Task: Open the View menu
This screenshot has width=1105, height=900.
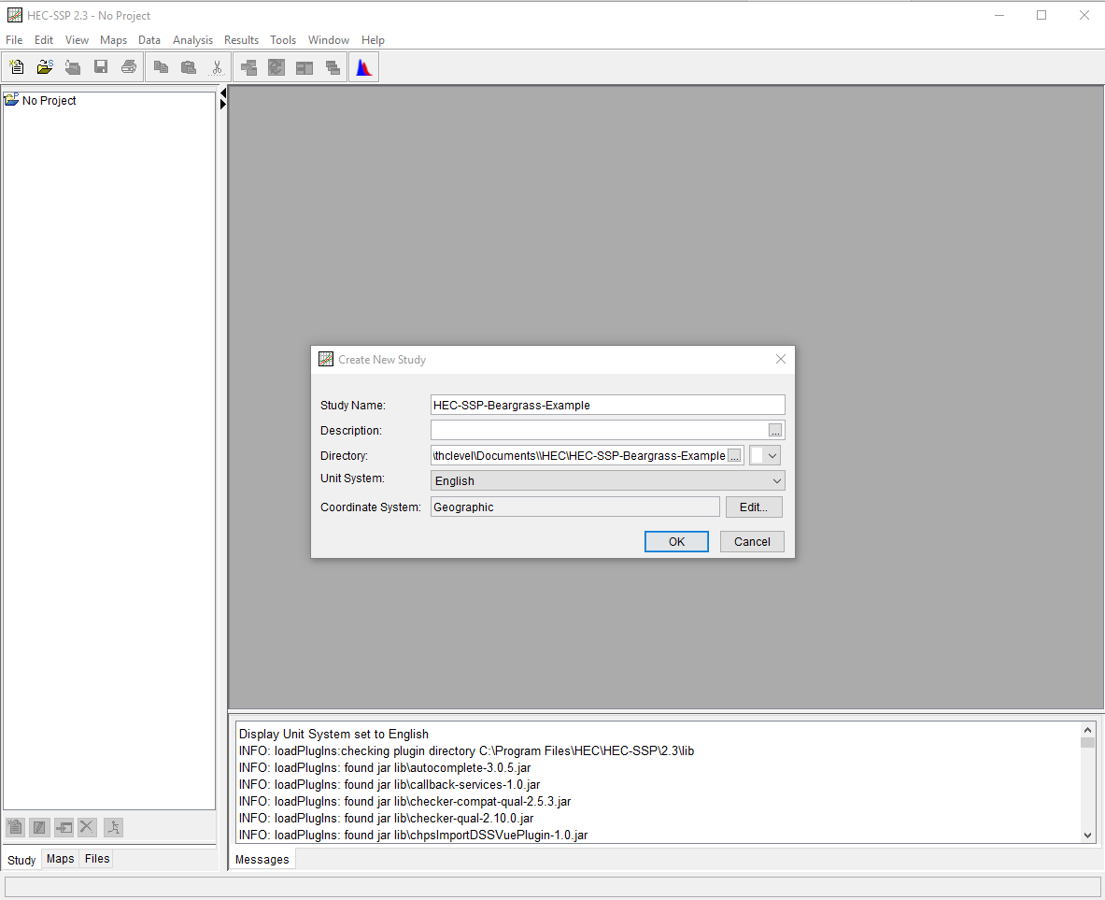Action: 77,40
